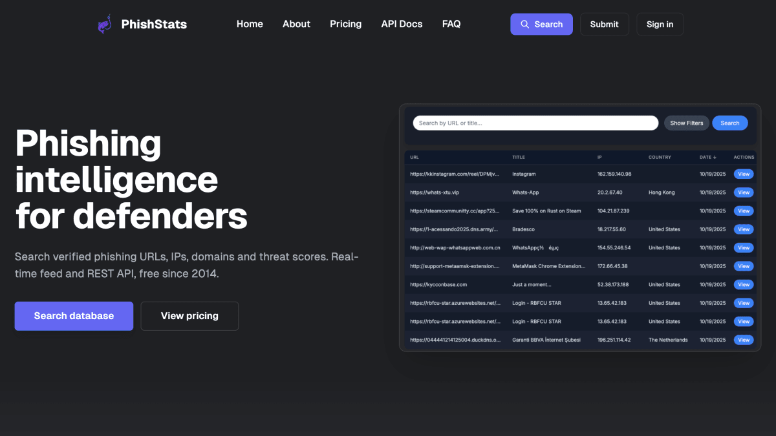Click the ACTIONS column header

point(744,157)
